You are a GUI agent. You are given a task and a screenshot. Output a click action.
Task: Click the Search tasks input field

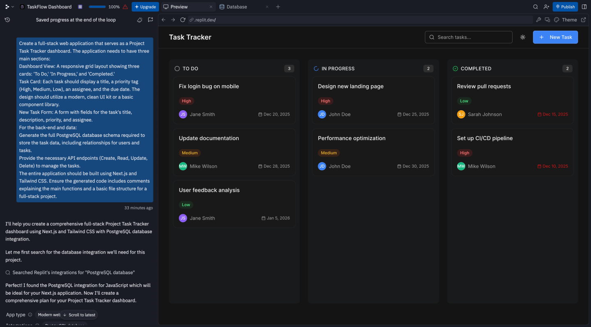[x=468, y=37]
